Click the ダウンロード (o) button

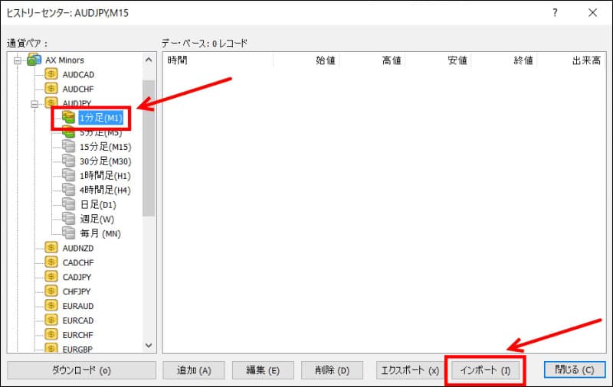(82, 370)
